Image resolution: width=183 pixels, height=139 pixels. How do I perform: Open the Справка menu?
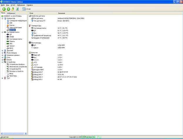click(30, 5)
